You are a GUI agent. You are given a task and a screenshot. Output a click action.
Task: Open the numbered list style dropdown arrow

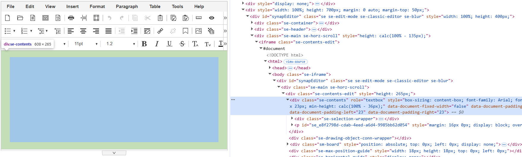click(x=31, y=31)
